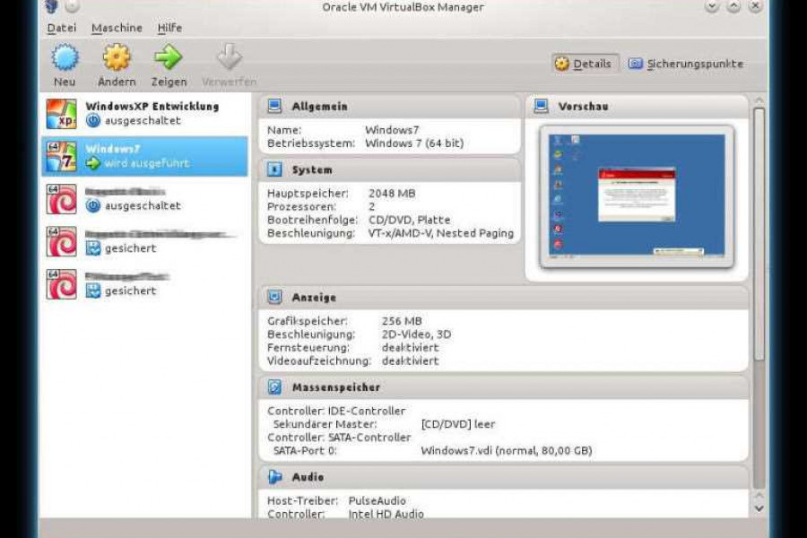This screenshot has width=807, height=538.
Task: Click the Controller: IDE-Controller line
Action: 336,411
